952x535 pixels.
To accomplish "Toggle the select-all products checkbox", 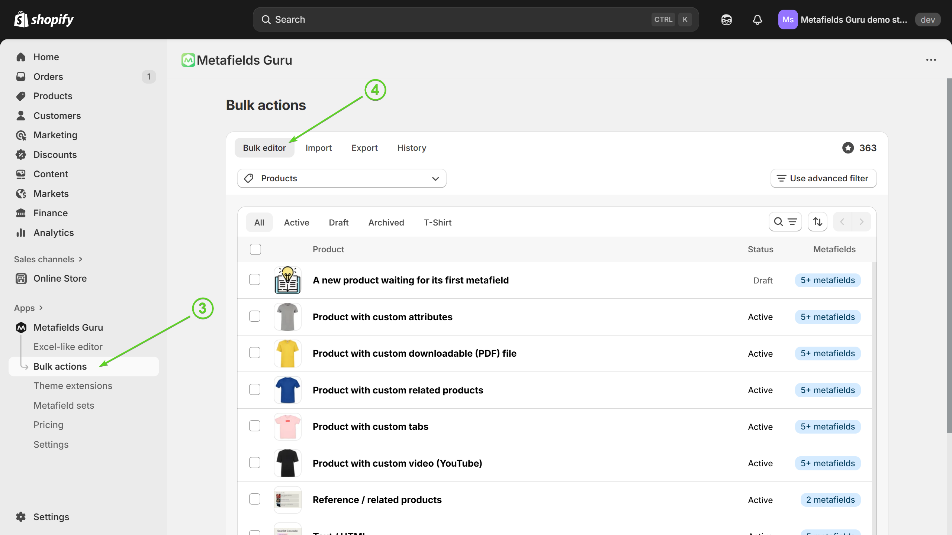I will point(255,249).
